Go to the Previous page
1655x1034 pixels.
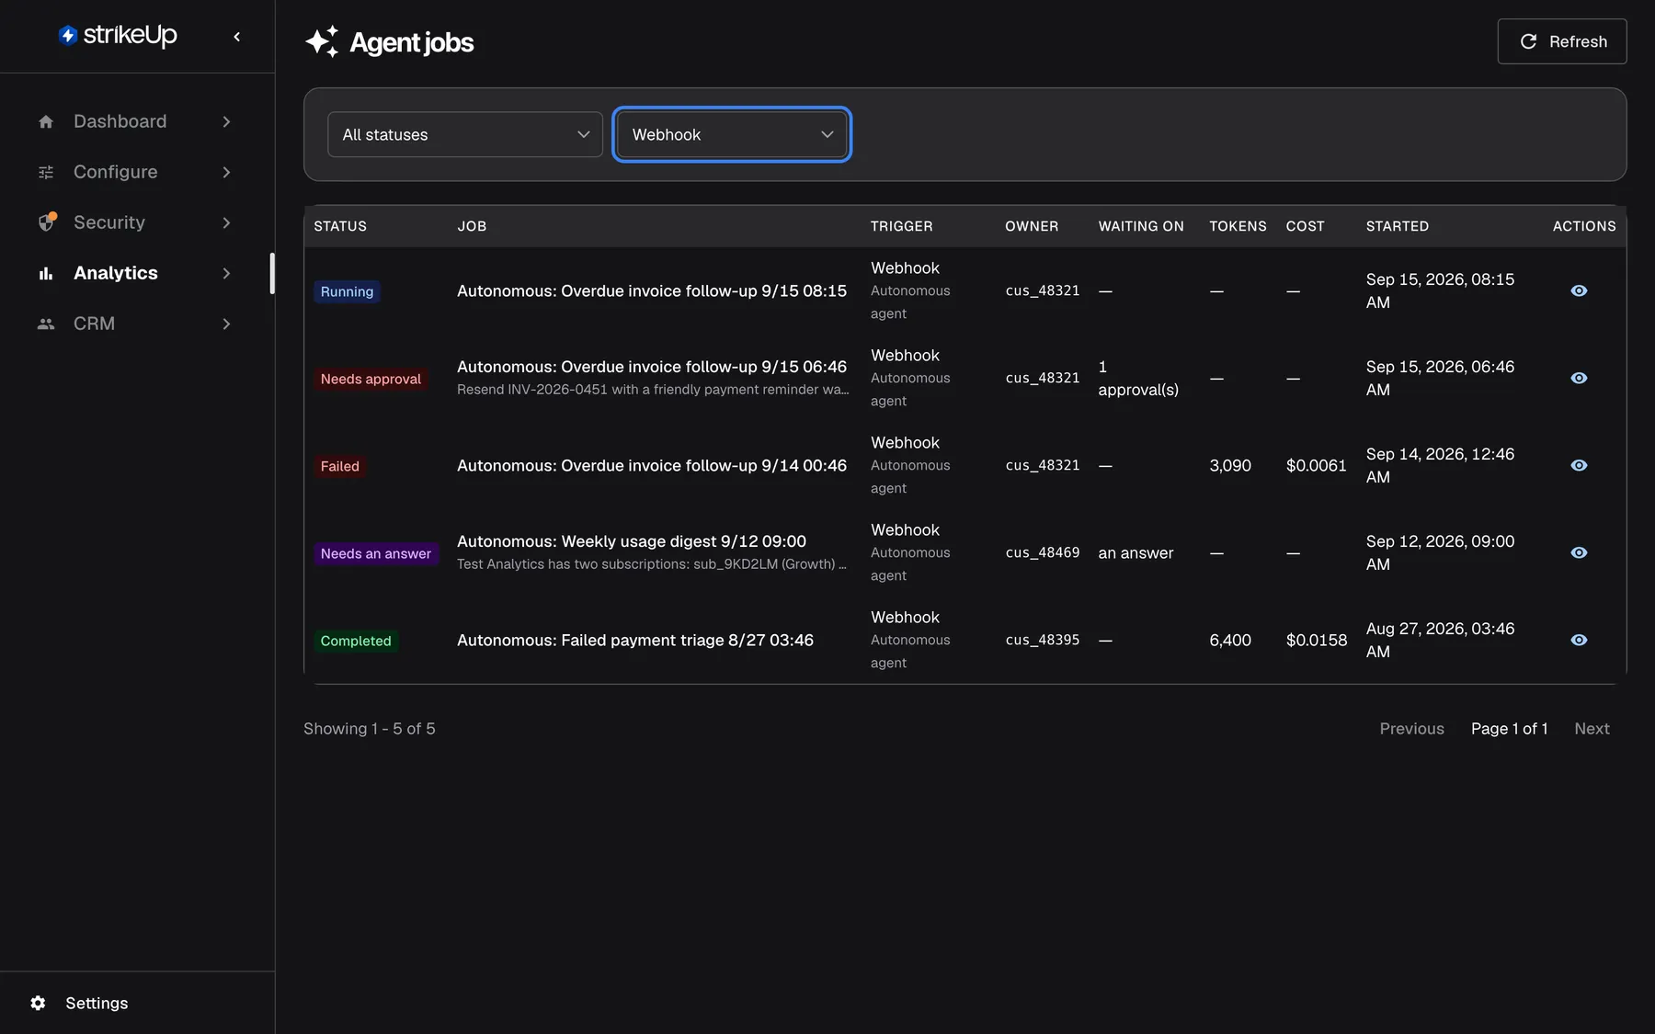pos(1411,728)
